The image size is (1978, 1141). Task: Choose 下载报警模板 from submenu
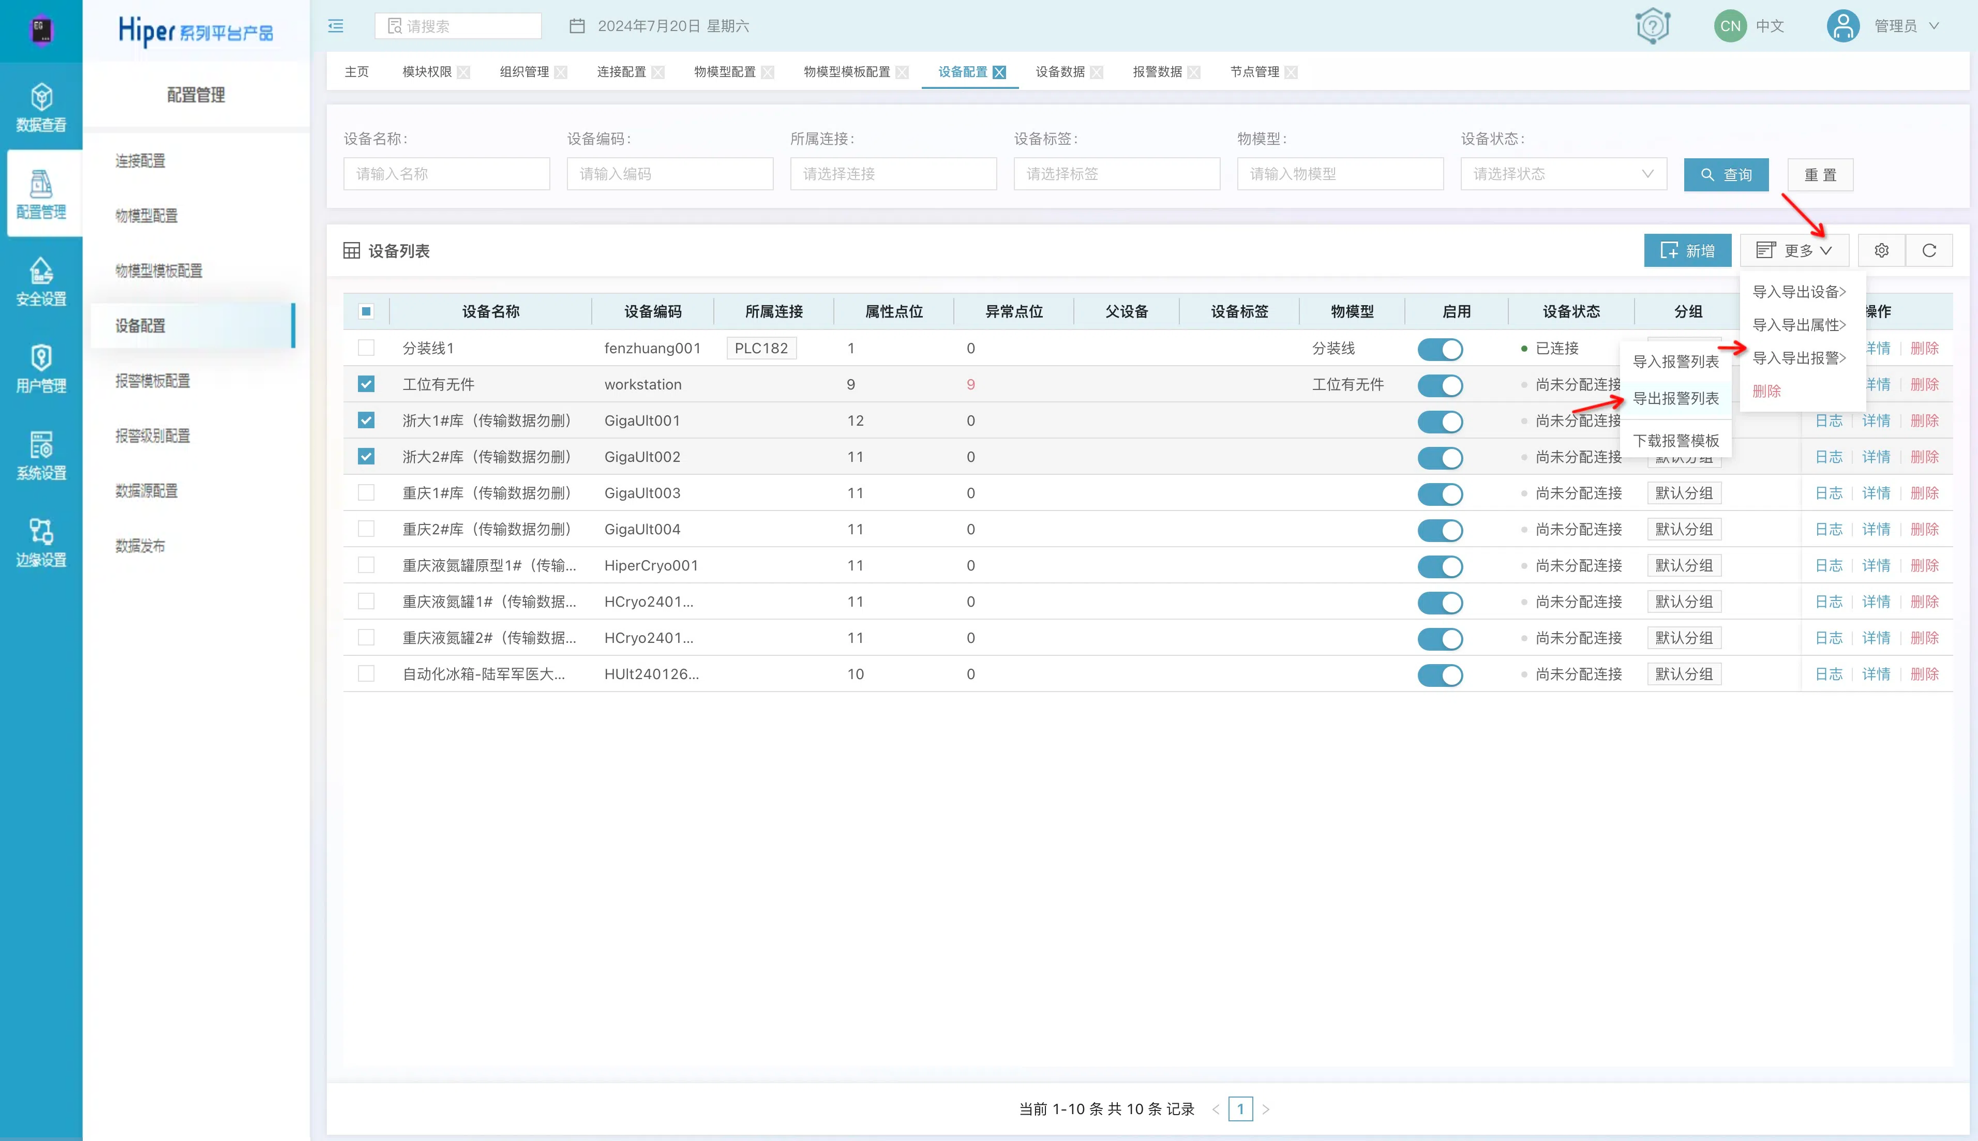[x=1675, y=440]
